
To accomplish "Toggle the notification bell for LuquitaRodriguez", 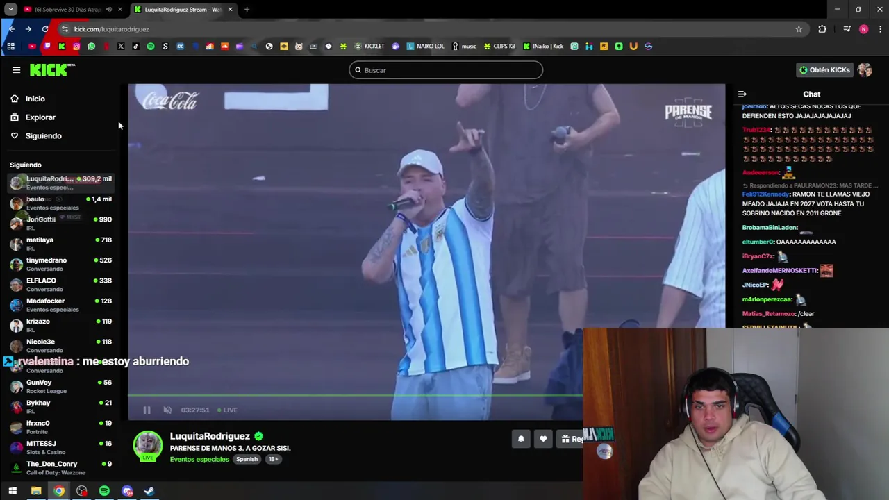I will 521,439.
